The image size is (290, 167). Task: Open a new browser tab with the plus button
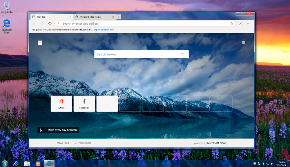(x=119, y=16)
